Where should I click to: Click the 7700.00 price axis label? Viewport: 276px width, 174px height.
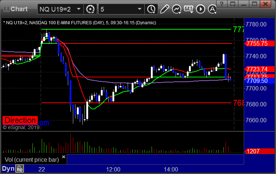256,88
